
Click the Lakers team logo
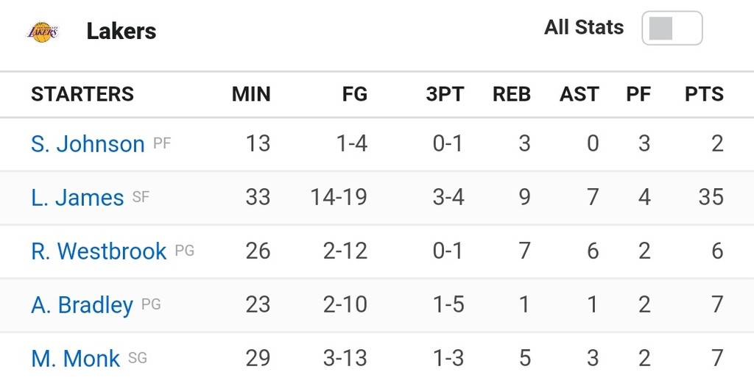click(42, 32)
